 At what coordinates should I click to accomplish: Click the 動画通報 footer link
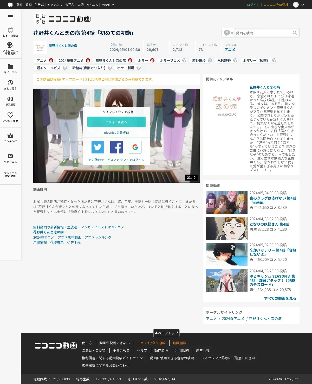pyautogui.click(x=179, y=343)
